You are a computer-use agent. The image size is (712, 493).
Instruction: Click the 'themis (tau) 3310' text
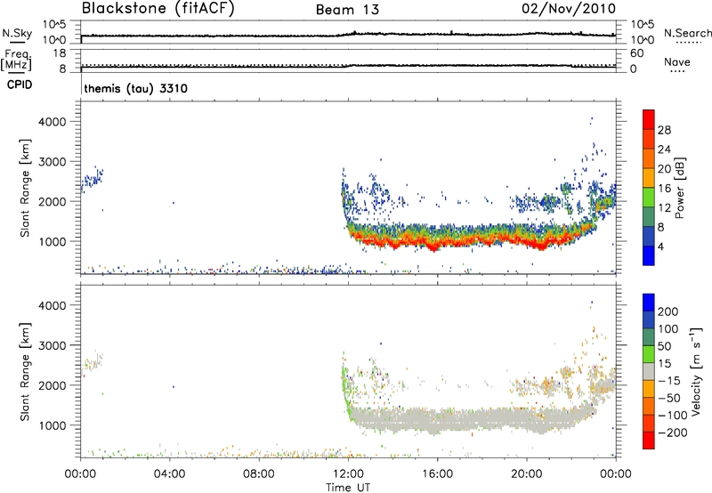point(136,88)
